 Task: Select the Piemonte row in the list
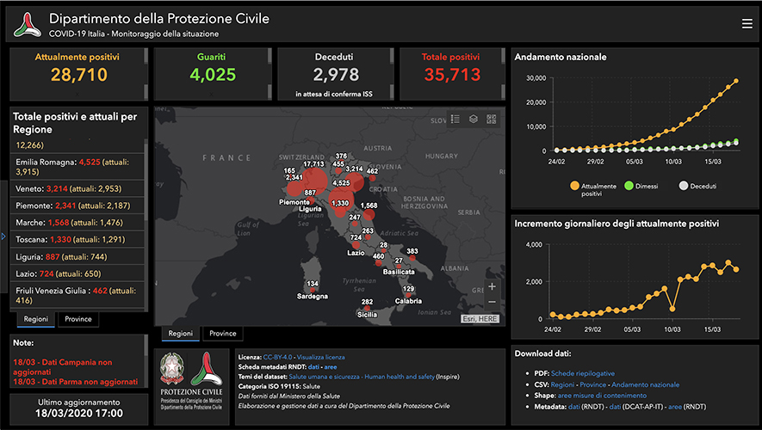77,206
